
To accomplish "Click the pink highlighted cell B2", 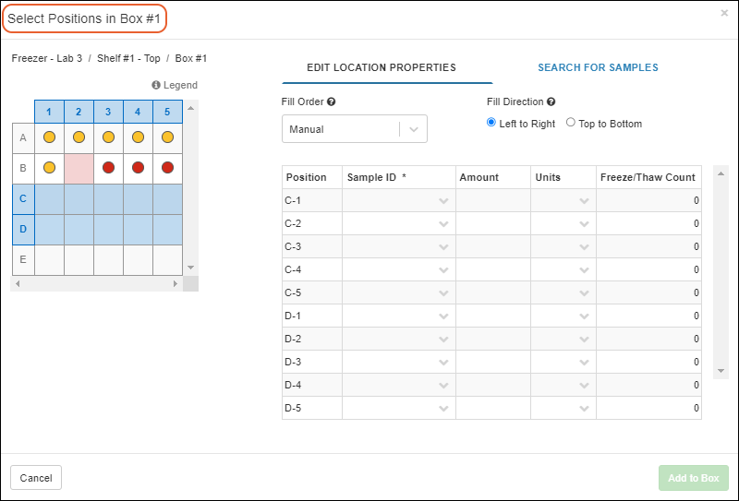I will [79, 168].
